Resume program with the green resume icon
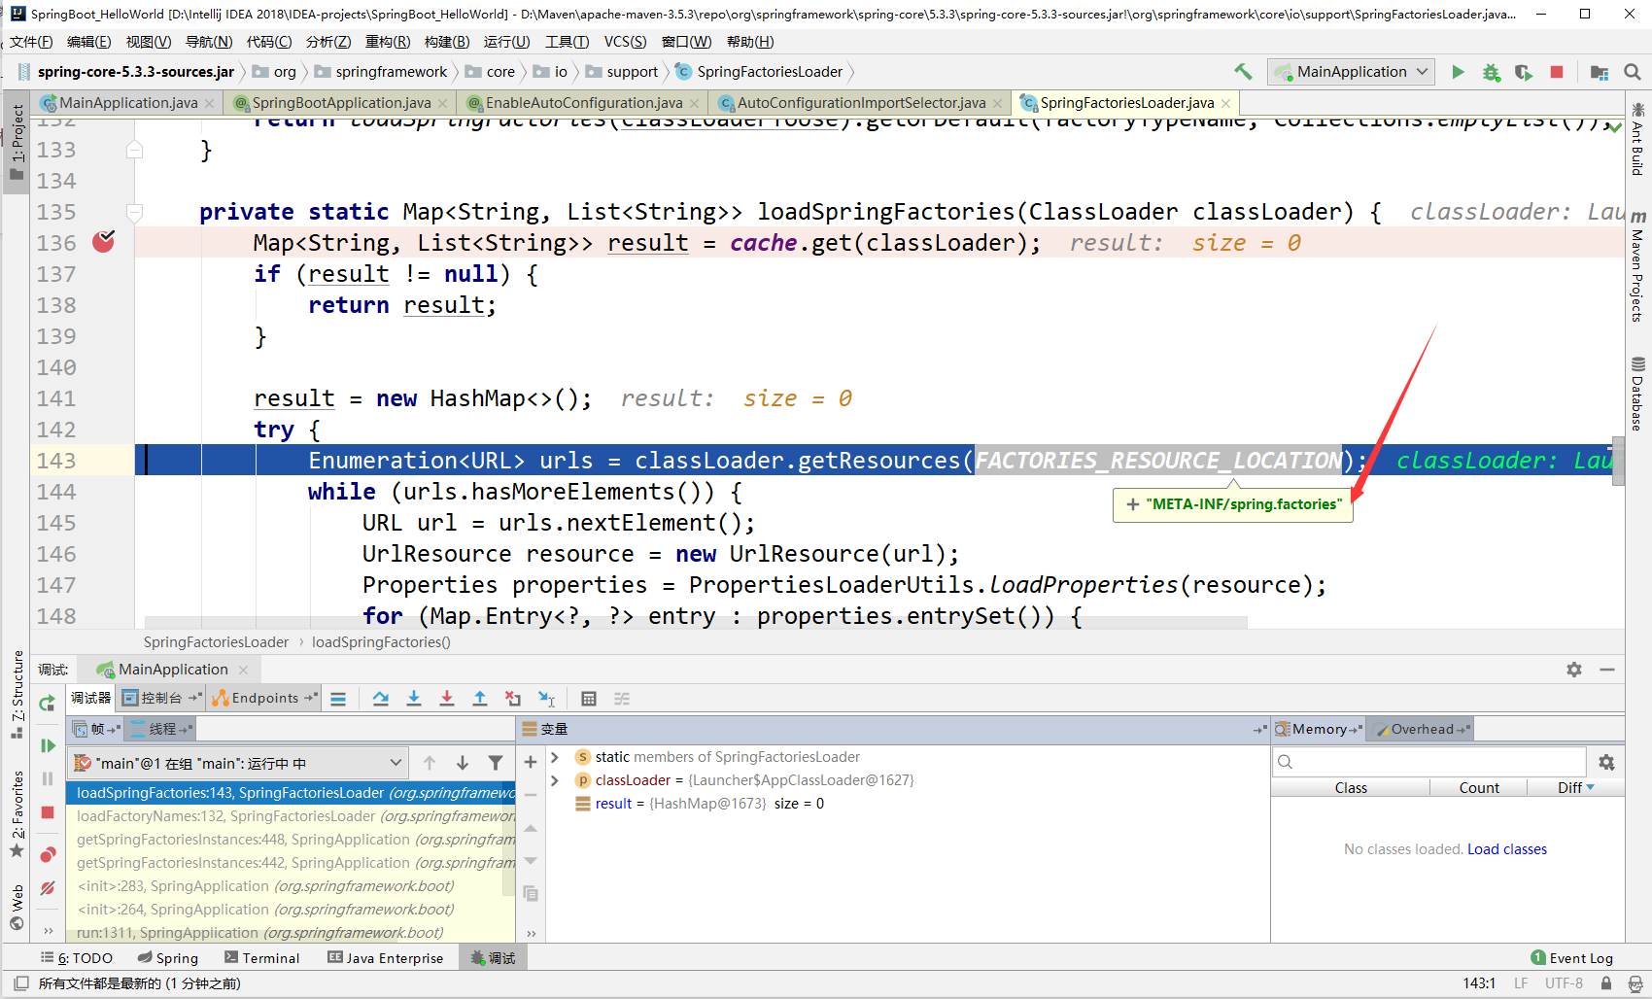Screen dimensions: 1652x999 (x=47, y=745)
